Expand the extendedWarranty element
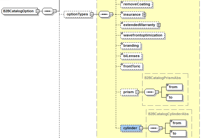Viewport: 202px width, 138px height. (159, 25)
